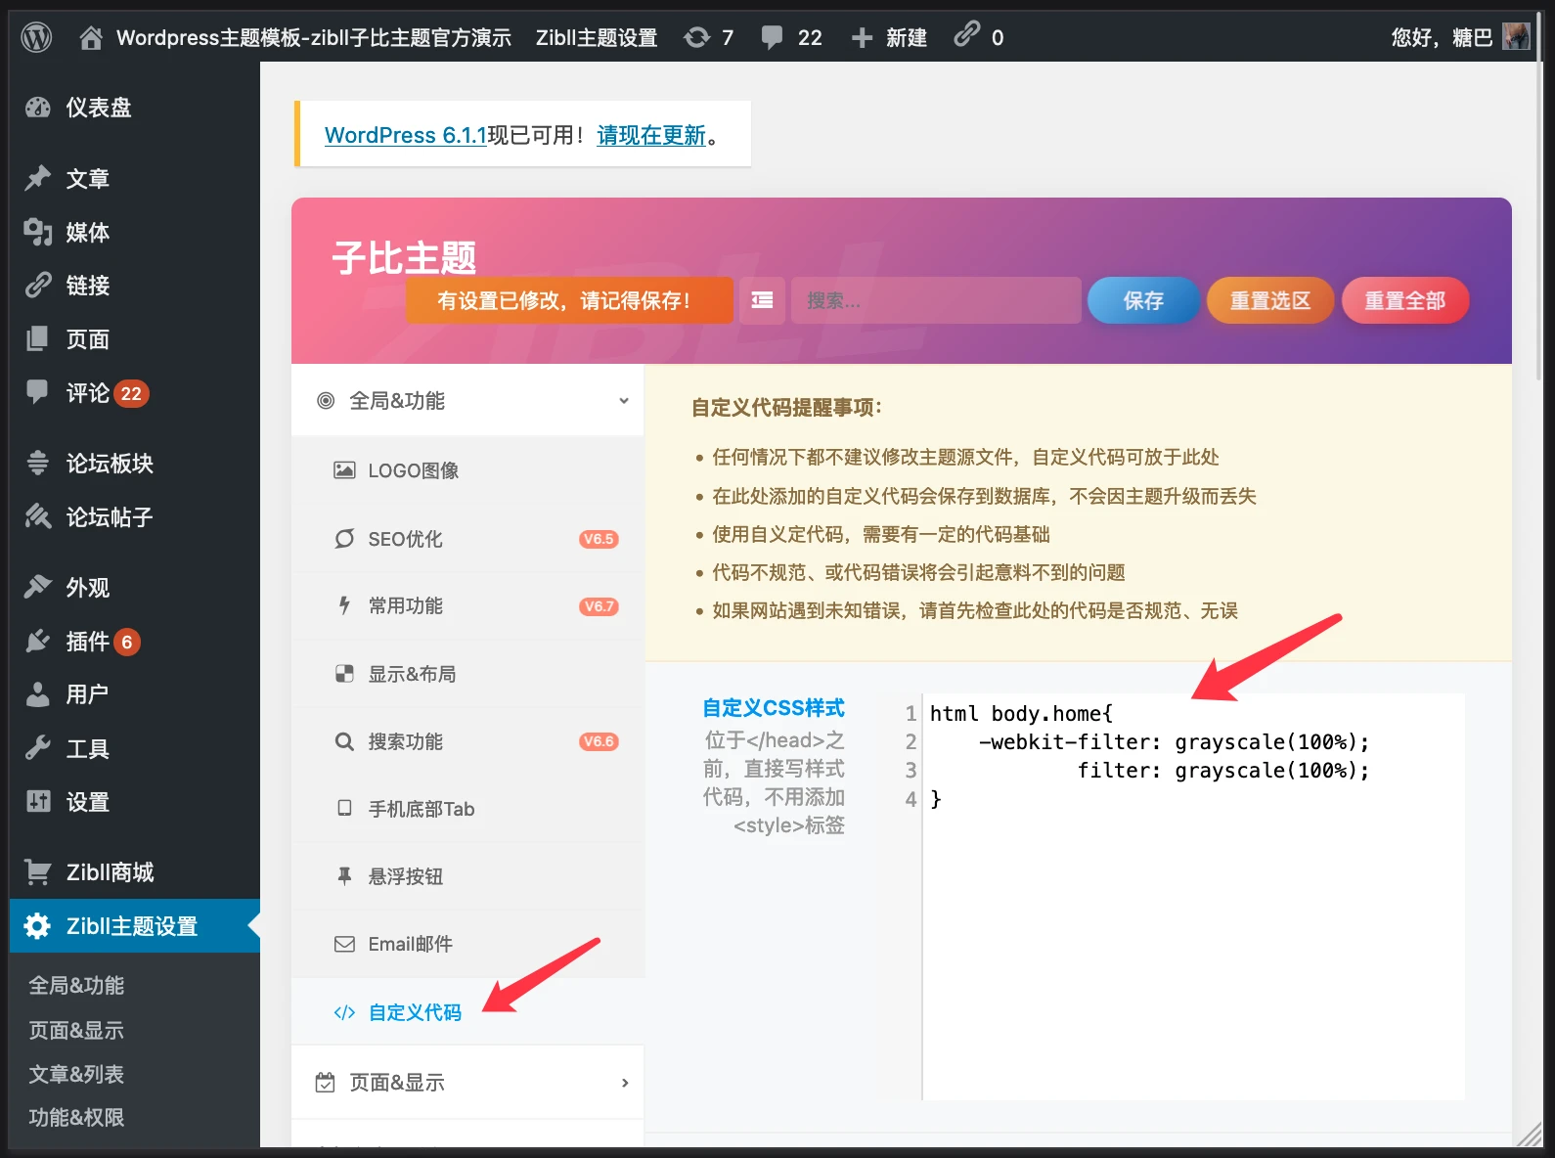The image size is (1555, 1158).
Task: Go to 功能&权限 sidebar submenu
Action: pyautogui.click(x=76, y=1117)
